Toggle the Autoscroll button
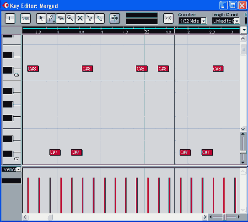 (x=115, y=18)
